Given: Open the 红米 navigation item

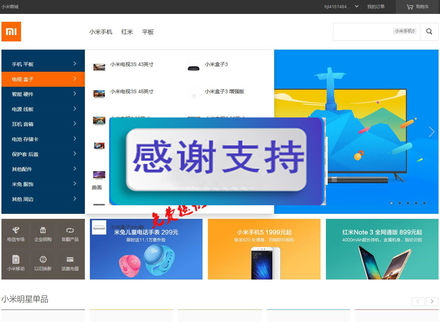Looking at the screenshot, I should click(127, 32).
